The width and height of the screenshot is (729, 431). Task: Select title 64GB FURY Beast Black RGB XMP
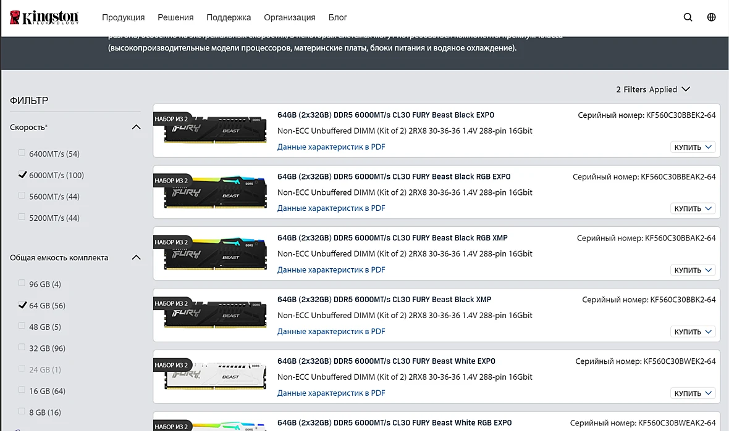tap(392, 238)
